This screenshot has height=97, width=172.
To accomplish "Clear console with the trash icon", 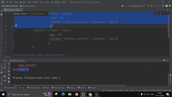I will 9,82.
